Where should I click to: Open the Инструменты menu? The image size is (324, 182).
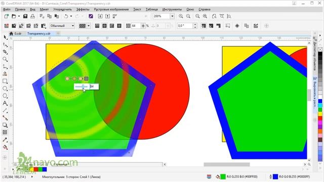(x=172, y=9)
